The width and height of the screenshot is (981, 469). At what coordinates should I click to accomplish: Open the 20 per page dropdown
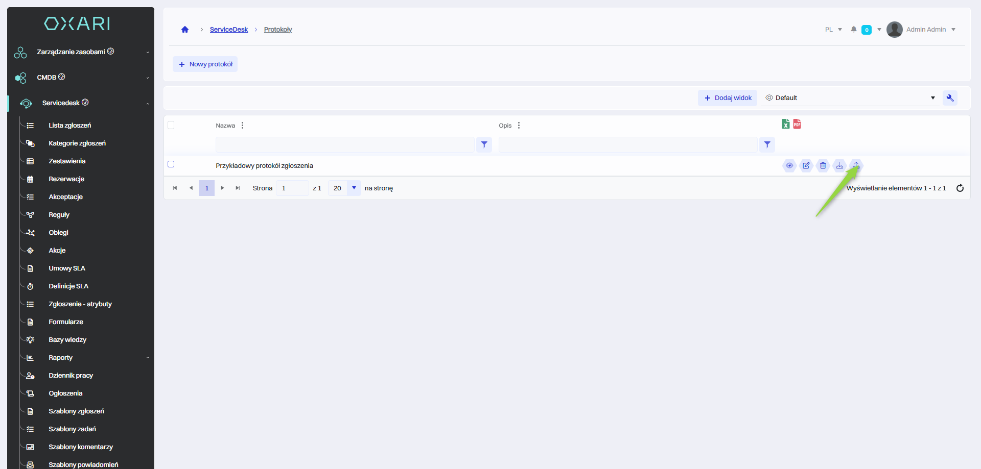point(354,188)
